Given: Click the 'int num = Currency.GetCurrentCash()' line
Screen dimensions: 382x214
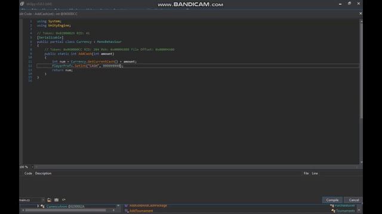Looking at the screenshot, I should coord(94,61).
